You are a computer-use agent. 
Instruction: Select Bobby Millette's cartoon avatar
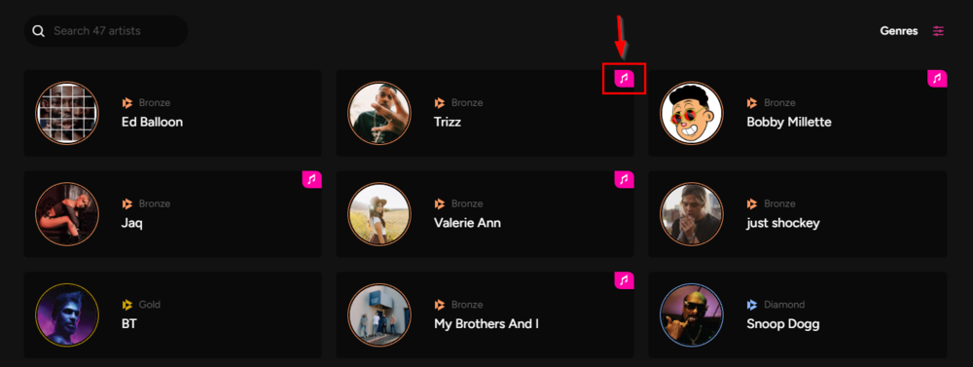(691, 113)
